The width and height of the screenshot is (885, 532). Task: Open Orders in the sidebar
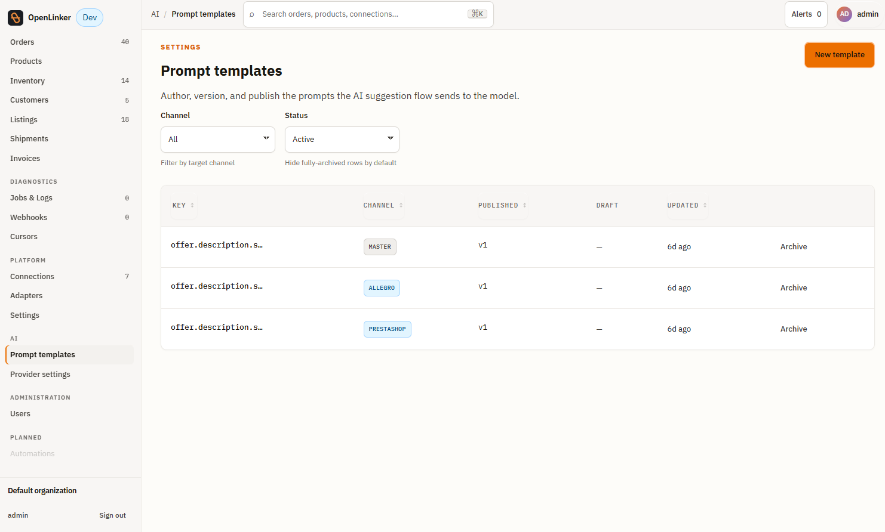point(69,42)
